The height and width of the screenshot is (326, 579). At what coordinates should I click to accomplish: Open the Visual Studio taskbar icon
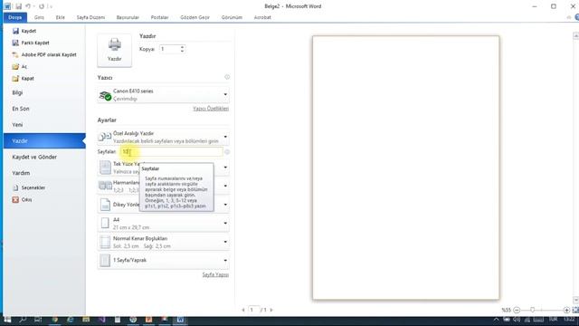tap(101, 320)
